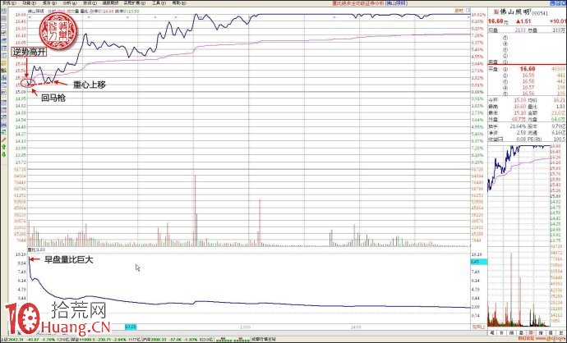Click the buy-two price 16.59 row

pos(527,75)
